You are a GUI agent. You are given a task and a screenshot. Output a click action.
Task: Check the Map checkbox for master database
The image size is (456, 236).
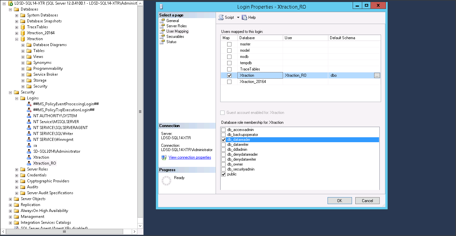pyautogui.click(x=229, y=44)
